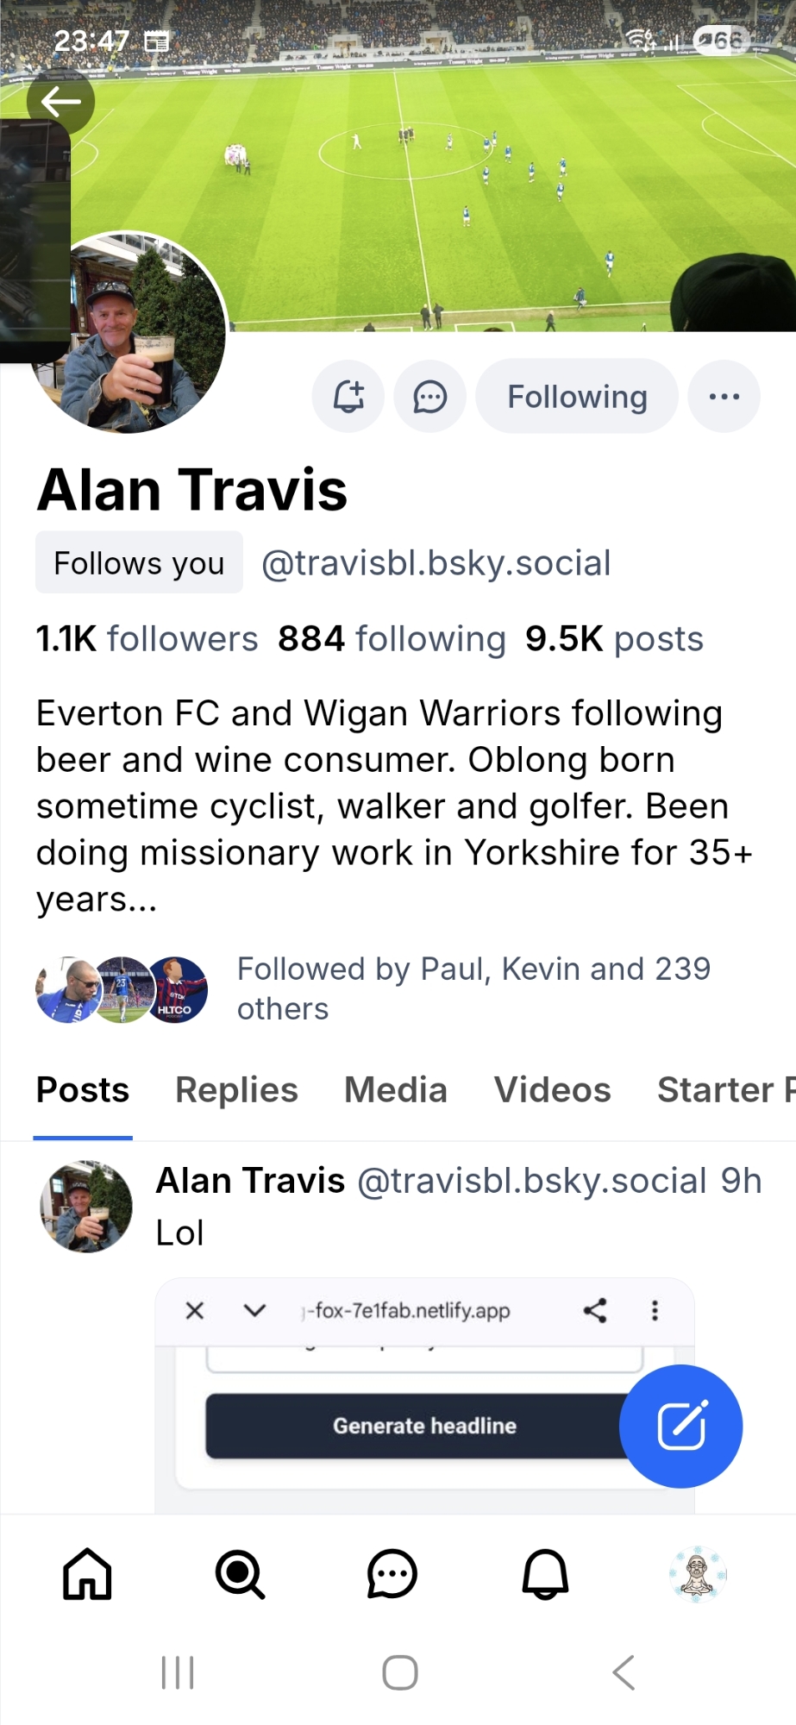
Task: Open Chats in bottom navigation
Action: [x=392, y=1574]
